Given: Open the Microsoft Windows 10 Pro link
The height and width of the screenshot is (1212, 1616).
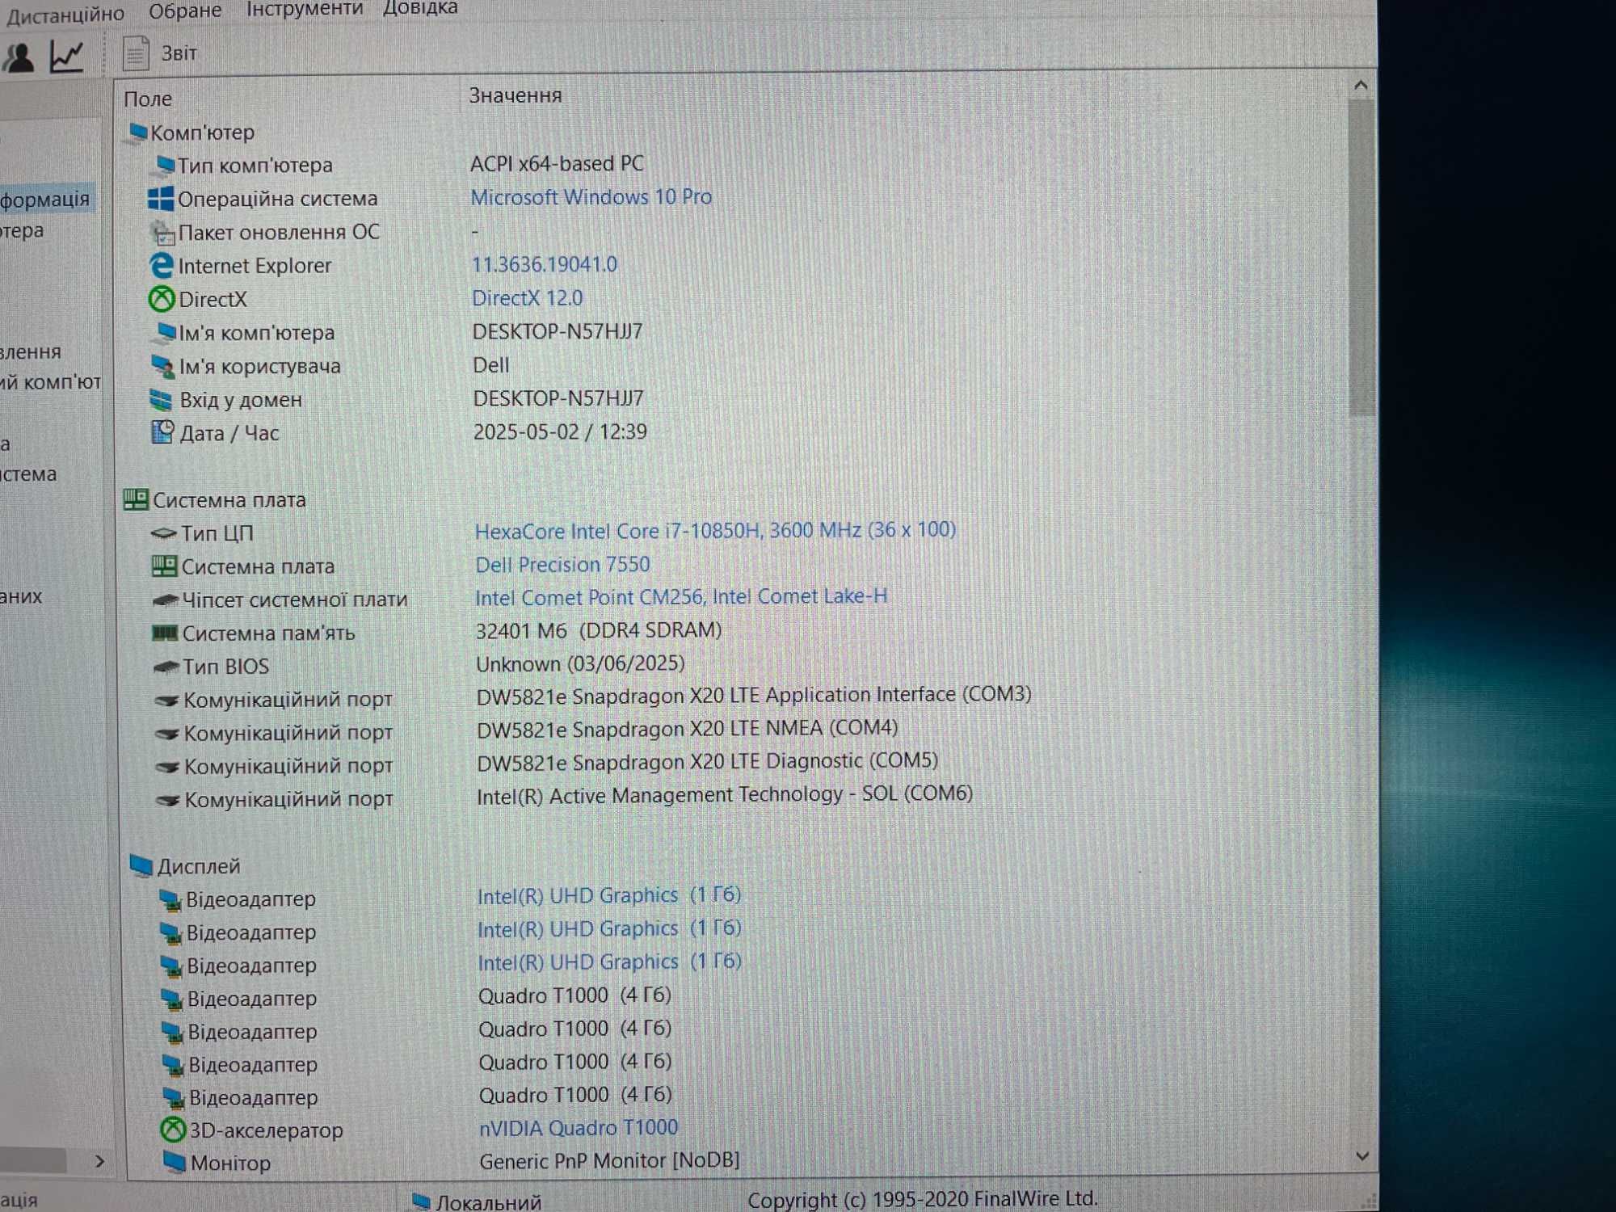Looking at the screenshot, I should pyautogui.click(x=591, y=197).
